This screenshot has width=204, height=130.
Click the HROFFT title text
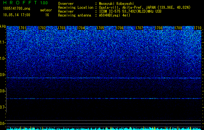[x=20, y=3]
